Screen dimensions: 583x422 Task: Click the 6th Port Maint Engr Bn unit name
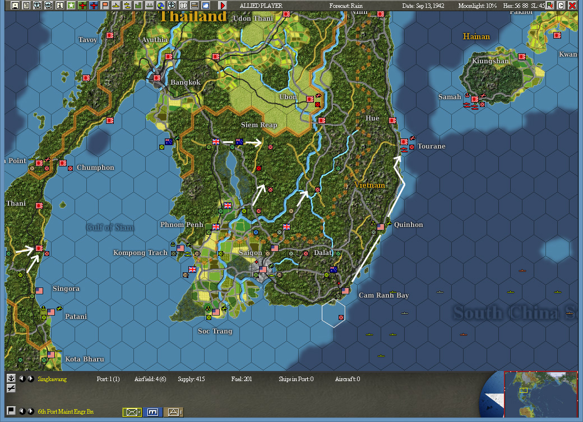[66, 411]
